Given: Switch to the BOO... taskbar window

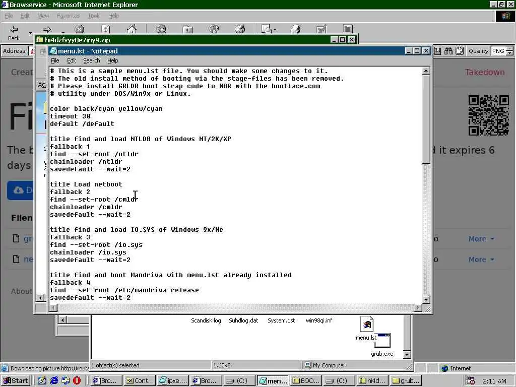Looking at the screenshot, I should click(306, 380).
